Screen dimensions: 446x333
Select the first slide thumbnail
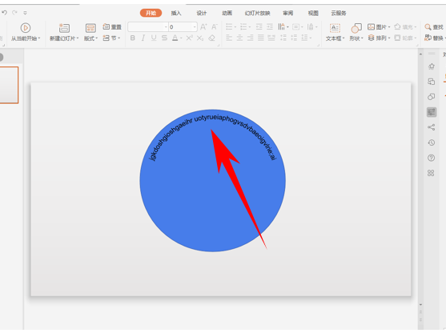[9, 85]
